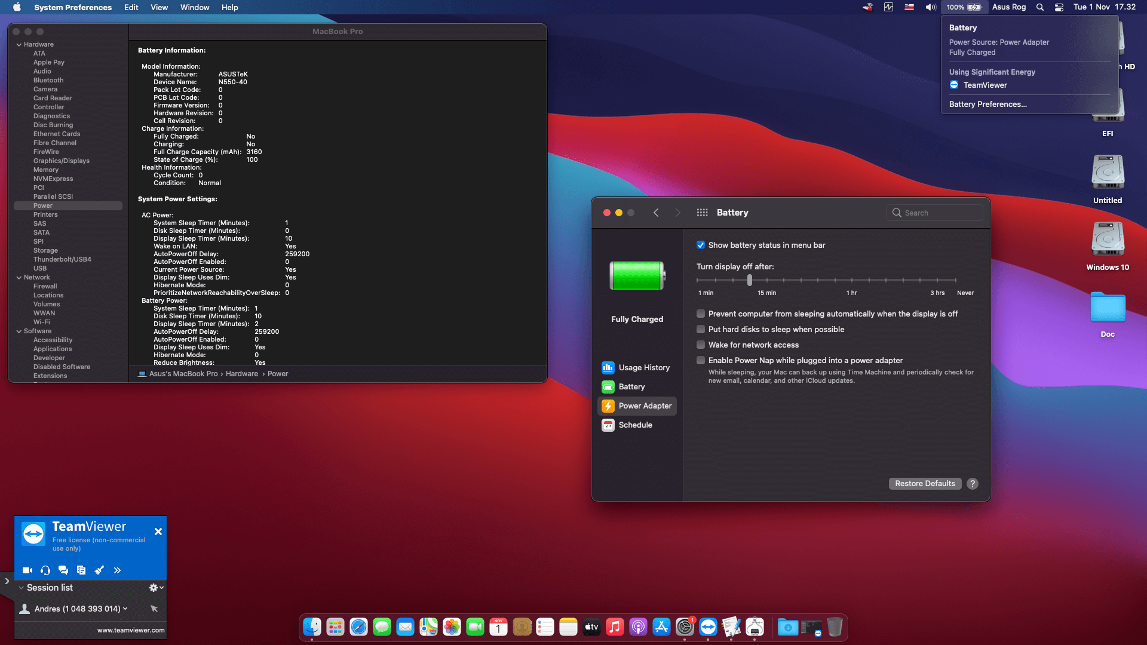1147x645 pixels.
Task: Click the TeamViewer video camera icon
Action: tap(27, 570)
